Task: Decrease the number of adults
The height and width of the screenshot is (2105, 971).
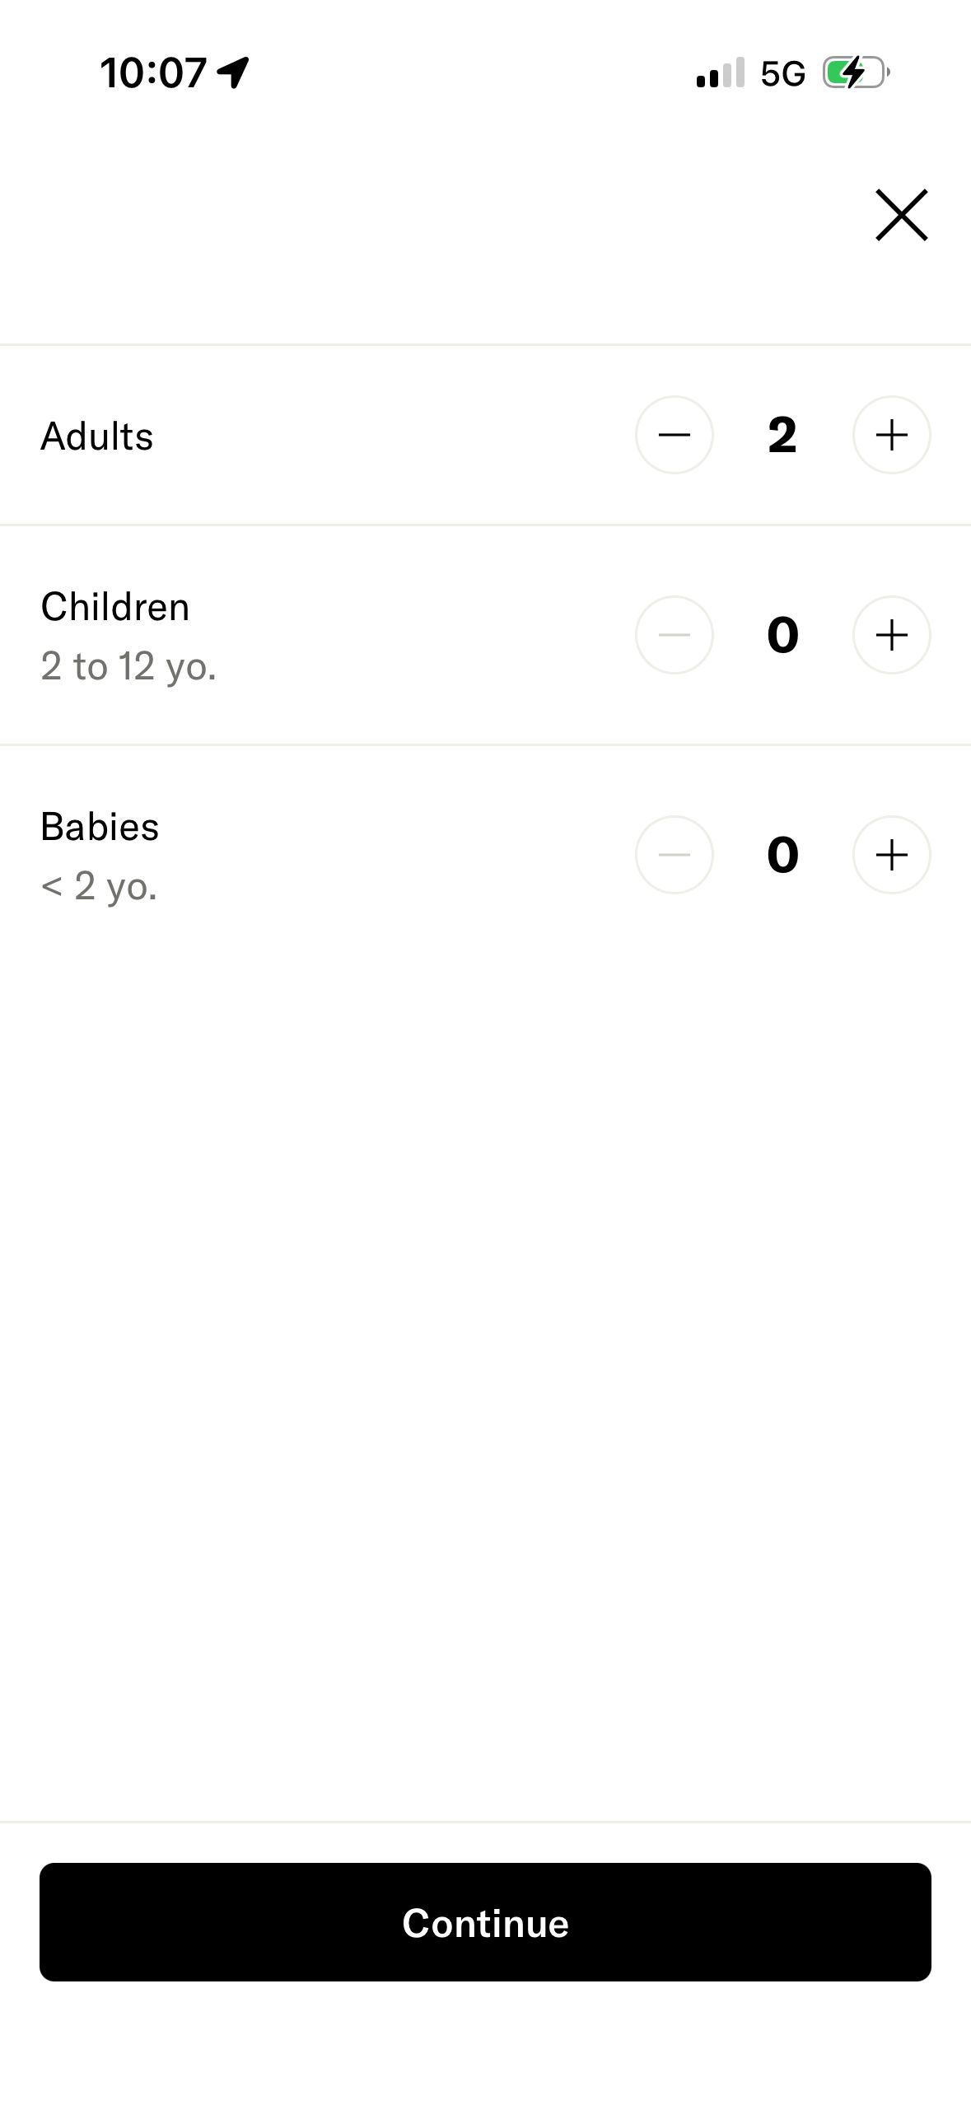Action: tap(674, 435)
